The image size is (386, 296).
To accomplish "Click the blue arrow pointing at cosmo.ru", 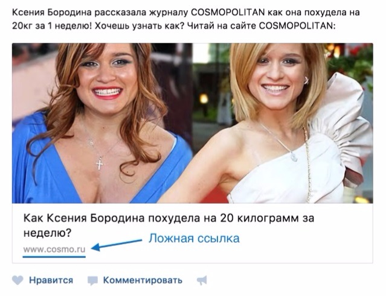I will 117,245.
